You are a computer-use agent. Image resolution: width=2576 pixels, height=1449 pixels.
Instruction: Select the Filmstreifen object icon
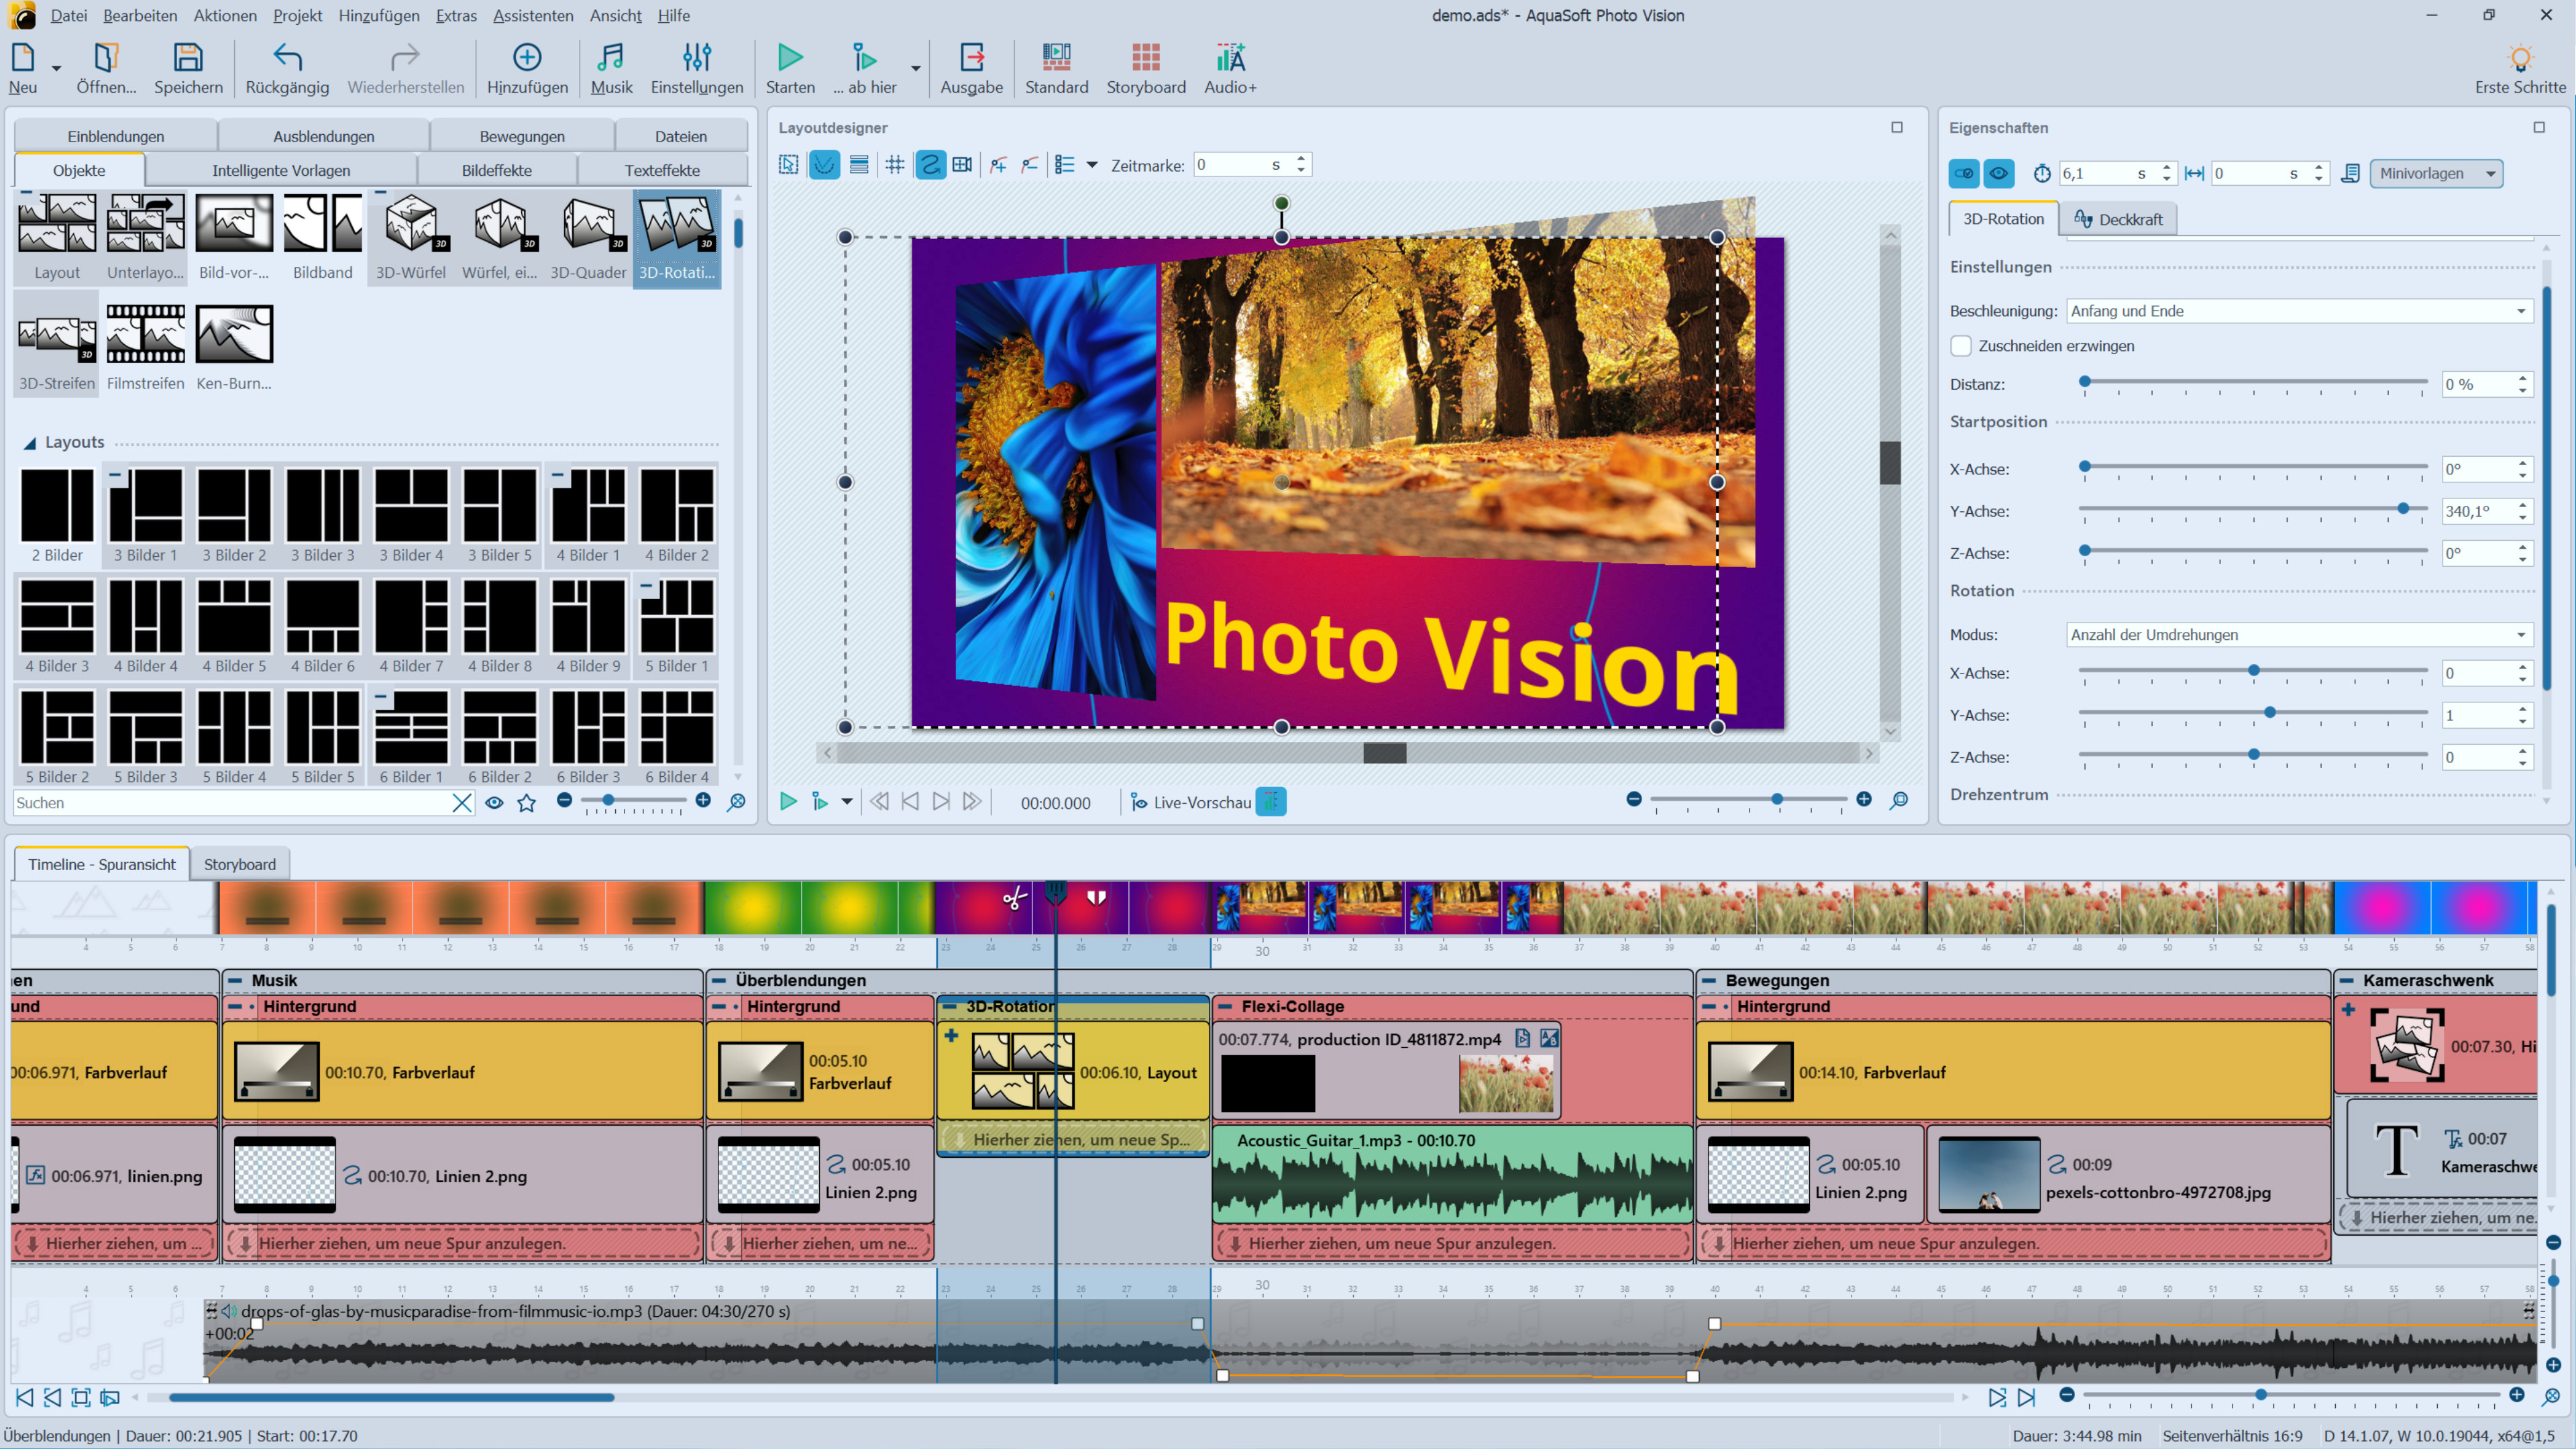pos(146,334)
